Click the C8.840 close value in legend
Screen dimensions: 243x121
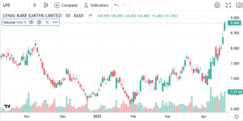coord(144,16)
